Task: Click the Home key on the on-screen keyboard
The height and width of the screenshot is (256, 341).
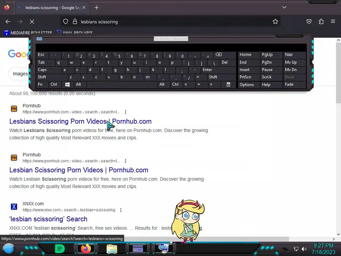Action: pyautogui.click(x=249, y=55)
